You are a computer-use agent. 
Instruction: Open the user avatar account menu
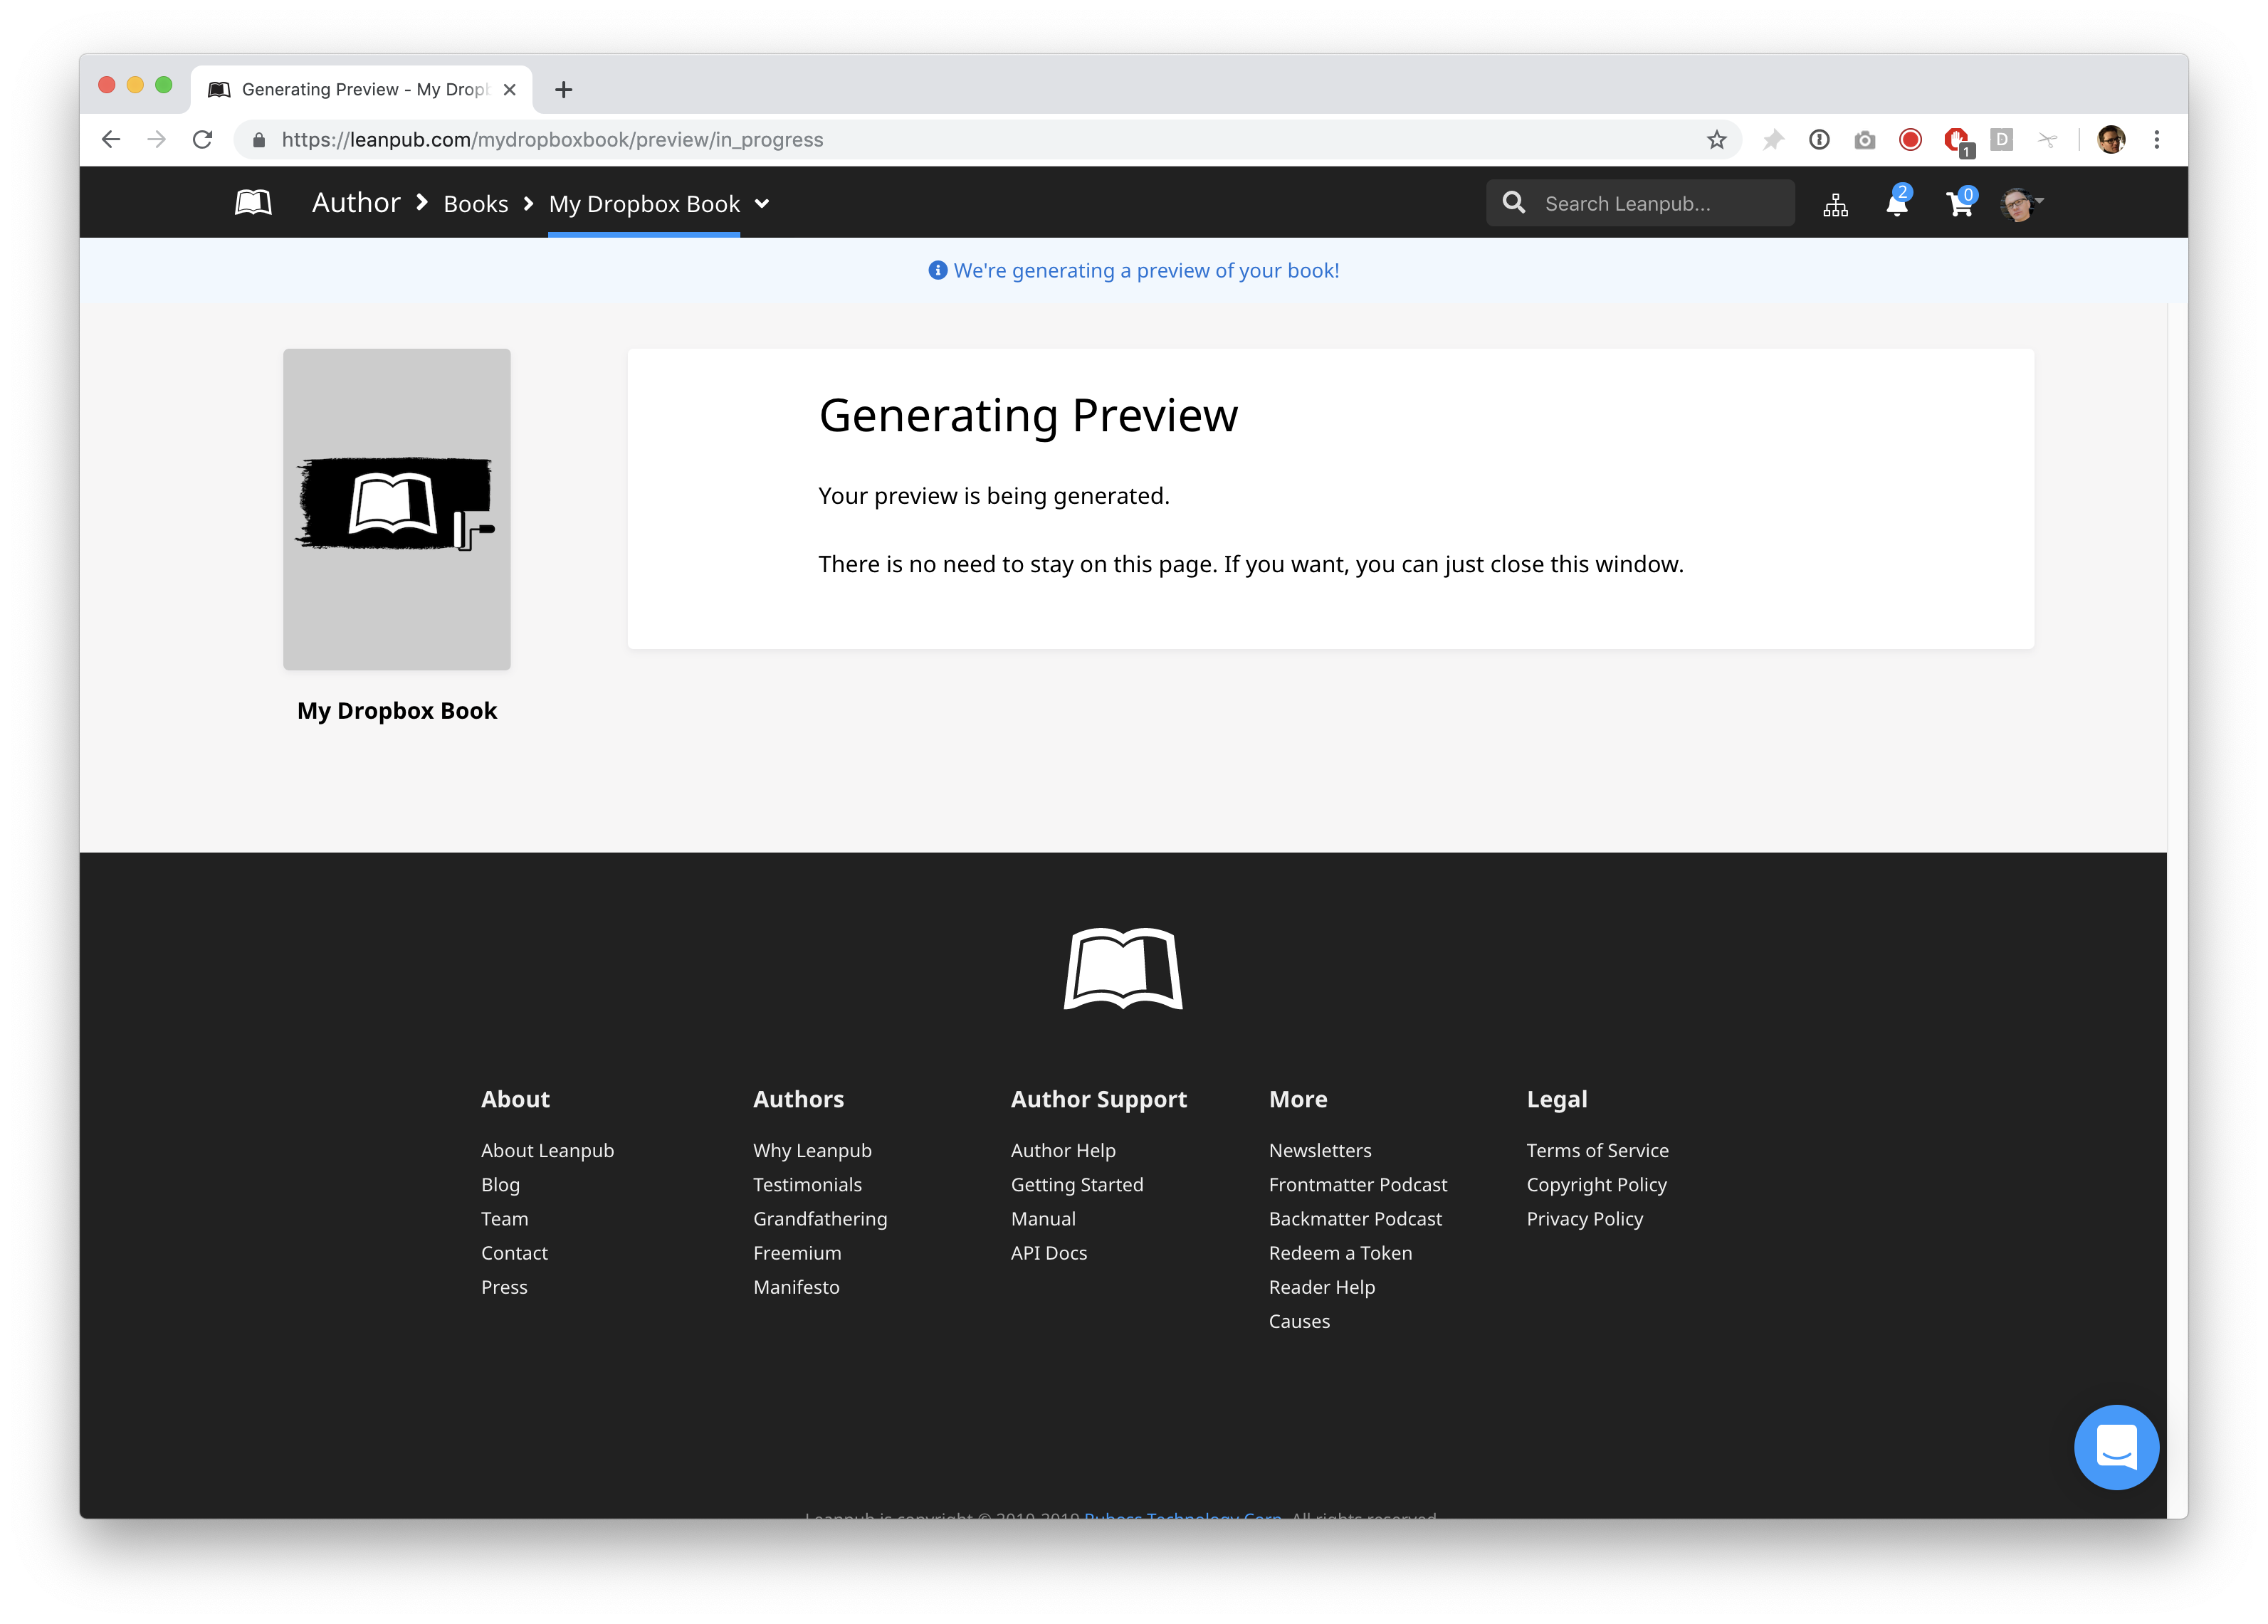click(2021, 204)
